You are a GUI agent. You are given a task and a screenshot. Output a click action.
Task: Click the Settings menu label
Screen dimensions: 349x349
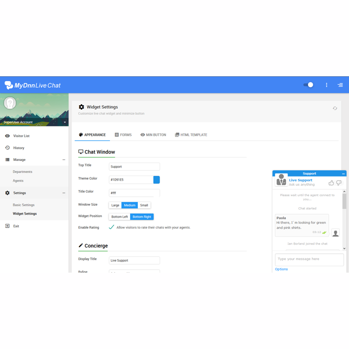tap(20, 193)
